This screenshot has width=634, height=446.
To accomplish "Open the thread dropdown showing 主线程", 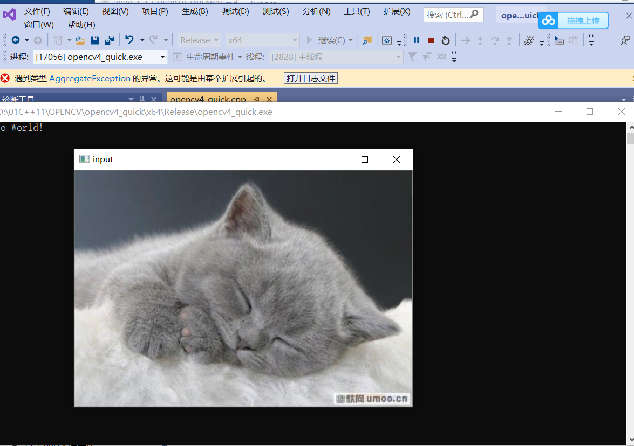I will [x=336, y=57].
